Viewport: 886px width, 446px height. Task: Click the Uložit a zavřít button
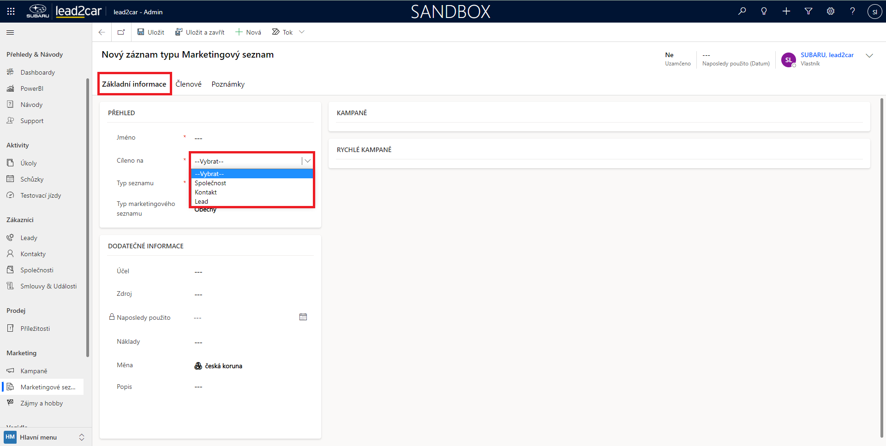200,32
